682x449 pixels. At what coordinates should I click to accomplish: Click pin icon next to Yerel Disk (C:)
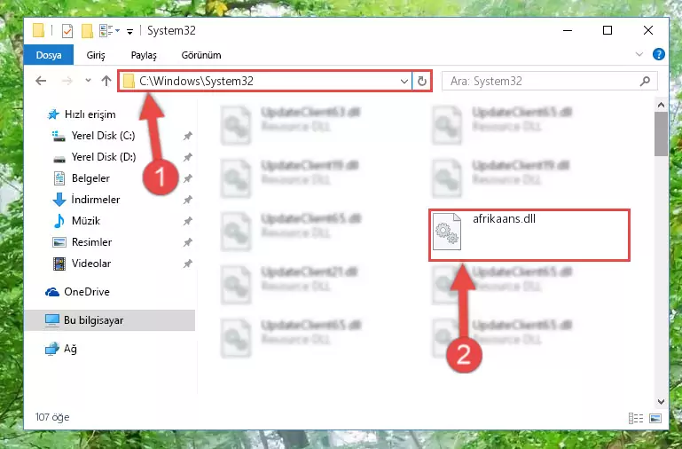[x=187, y=136]
